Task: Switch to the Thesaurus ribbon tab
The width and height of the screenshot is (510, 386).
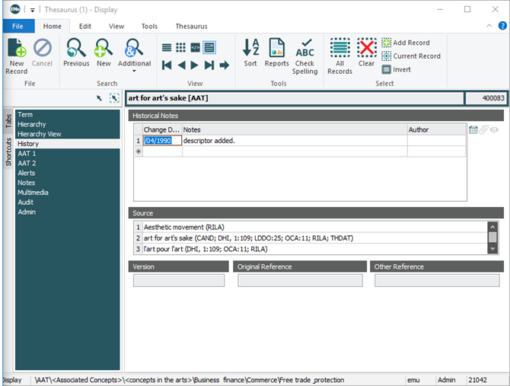Action: point(191,26)
